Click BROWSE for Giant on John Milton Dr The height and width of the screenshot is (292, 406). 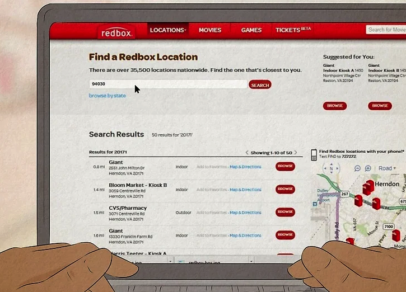click(285, 166)
